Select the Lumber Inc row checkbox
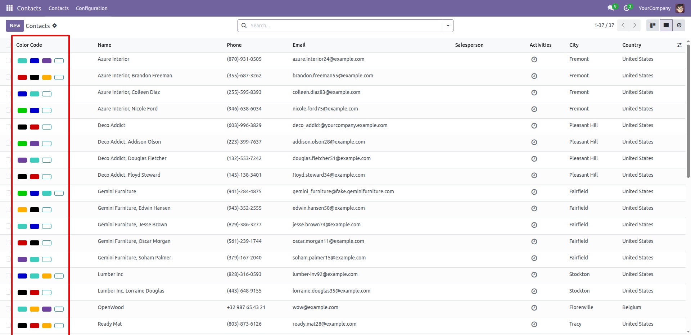 8,276
